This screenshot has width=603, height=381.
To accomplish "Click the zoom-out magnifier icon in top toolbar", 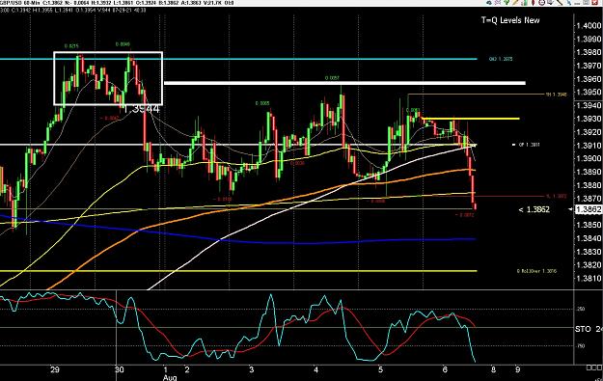I will [542, 3].
